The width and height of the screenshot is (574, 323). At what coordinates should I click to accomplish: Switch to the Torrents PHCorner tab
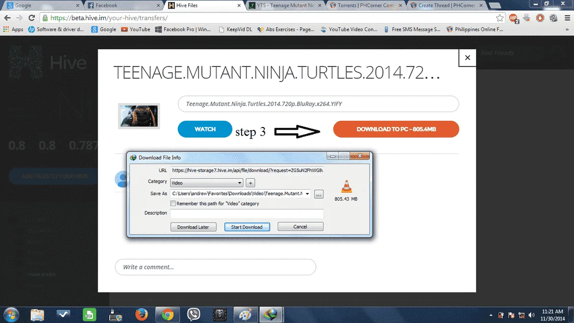point(366,5)
